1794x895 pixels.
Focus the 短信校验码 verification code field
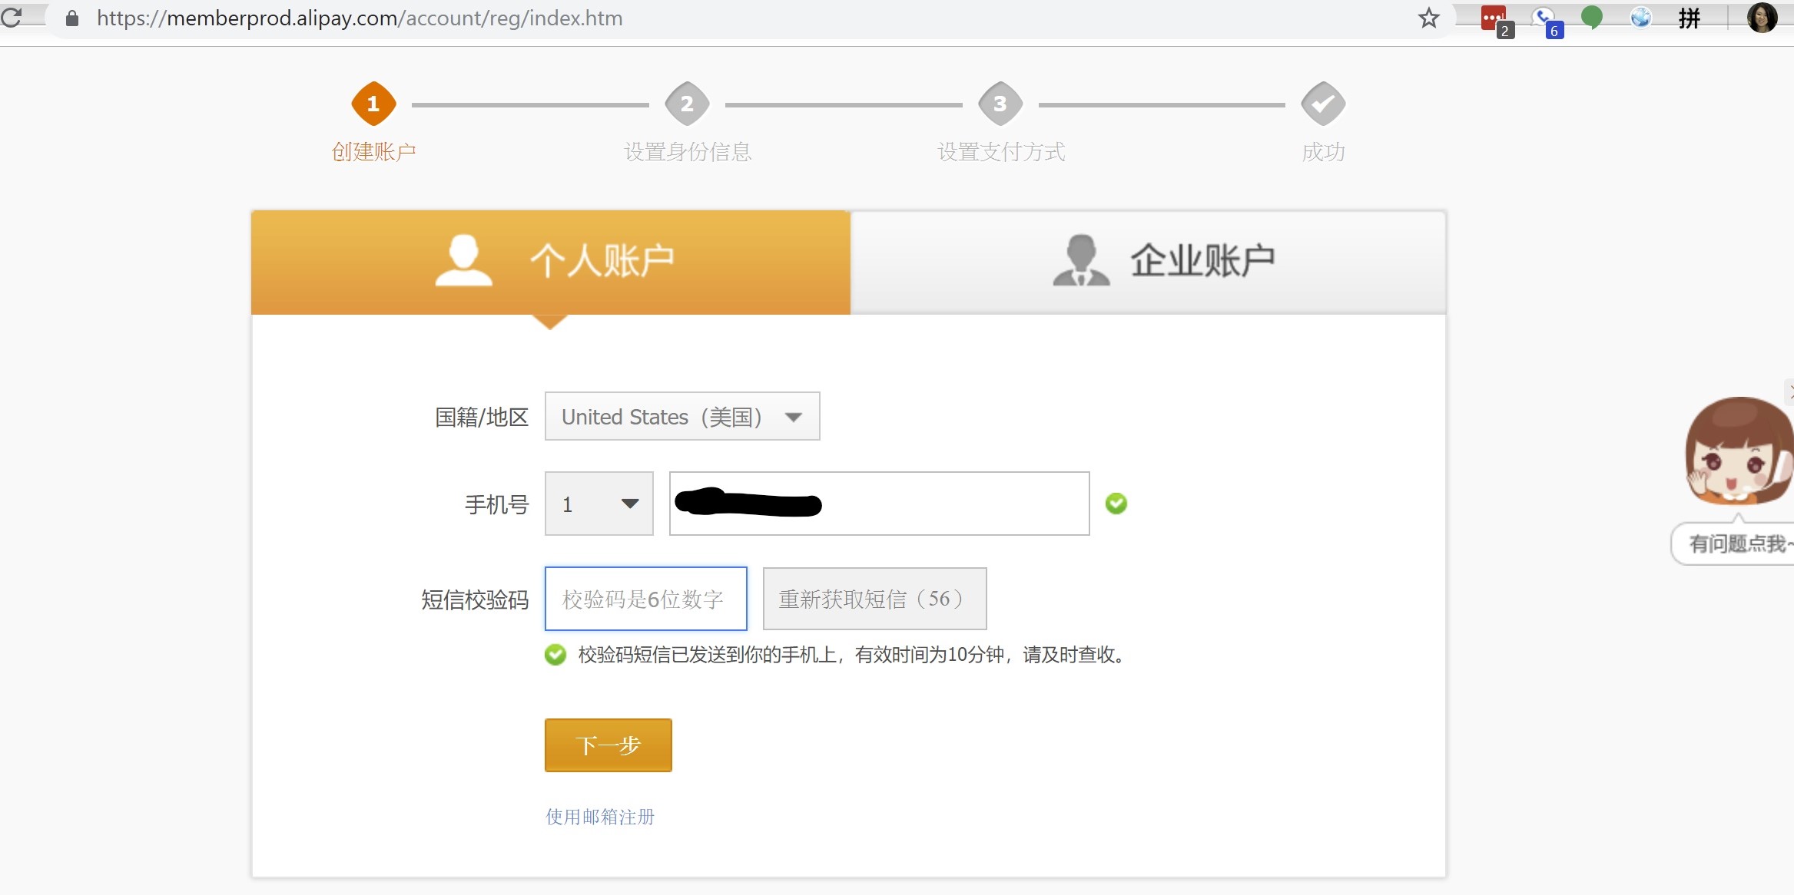[x=645, y=599]
